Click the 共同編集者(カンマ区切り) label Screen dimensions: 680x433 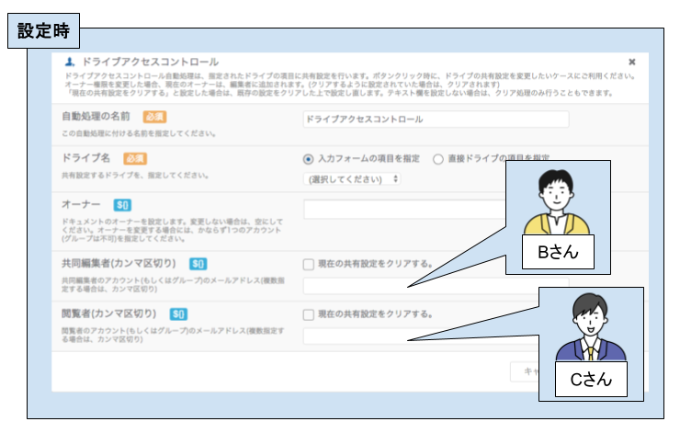point(119,263)
